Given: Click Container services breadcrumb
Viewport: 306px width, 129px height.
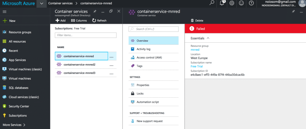Looking at the screenshot, I should tap(60, 3).
